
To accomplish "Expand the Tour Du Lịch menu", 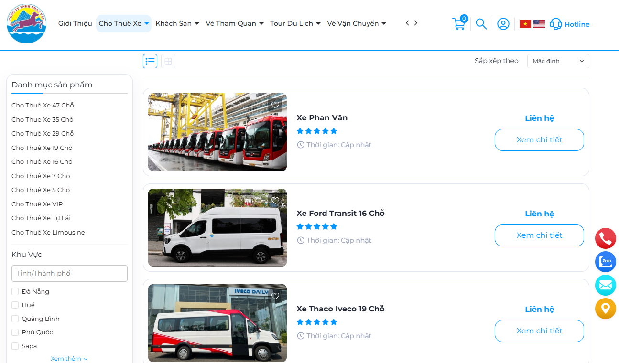I will click(295, 23).
